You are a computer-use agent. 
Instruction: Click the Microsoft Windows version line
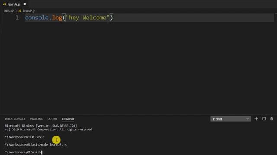(41, 126)
